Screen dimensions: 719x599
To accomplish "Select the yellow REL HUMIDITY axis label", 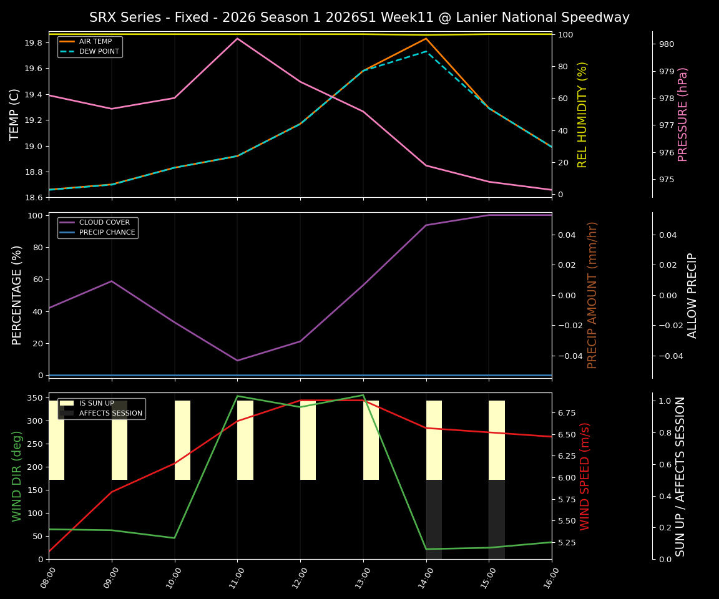I will [583, 116].
